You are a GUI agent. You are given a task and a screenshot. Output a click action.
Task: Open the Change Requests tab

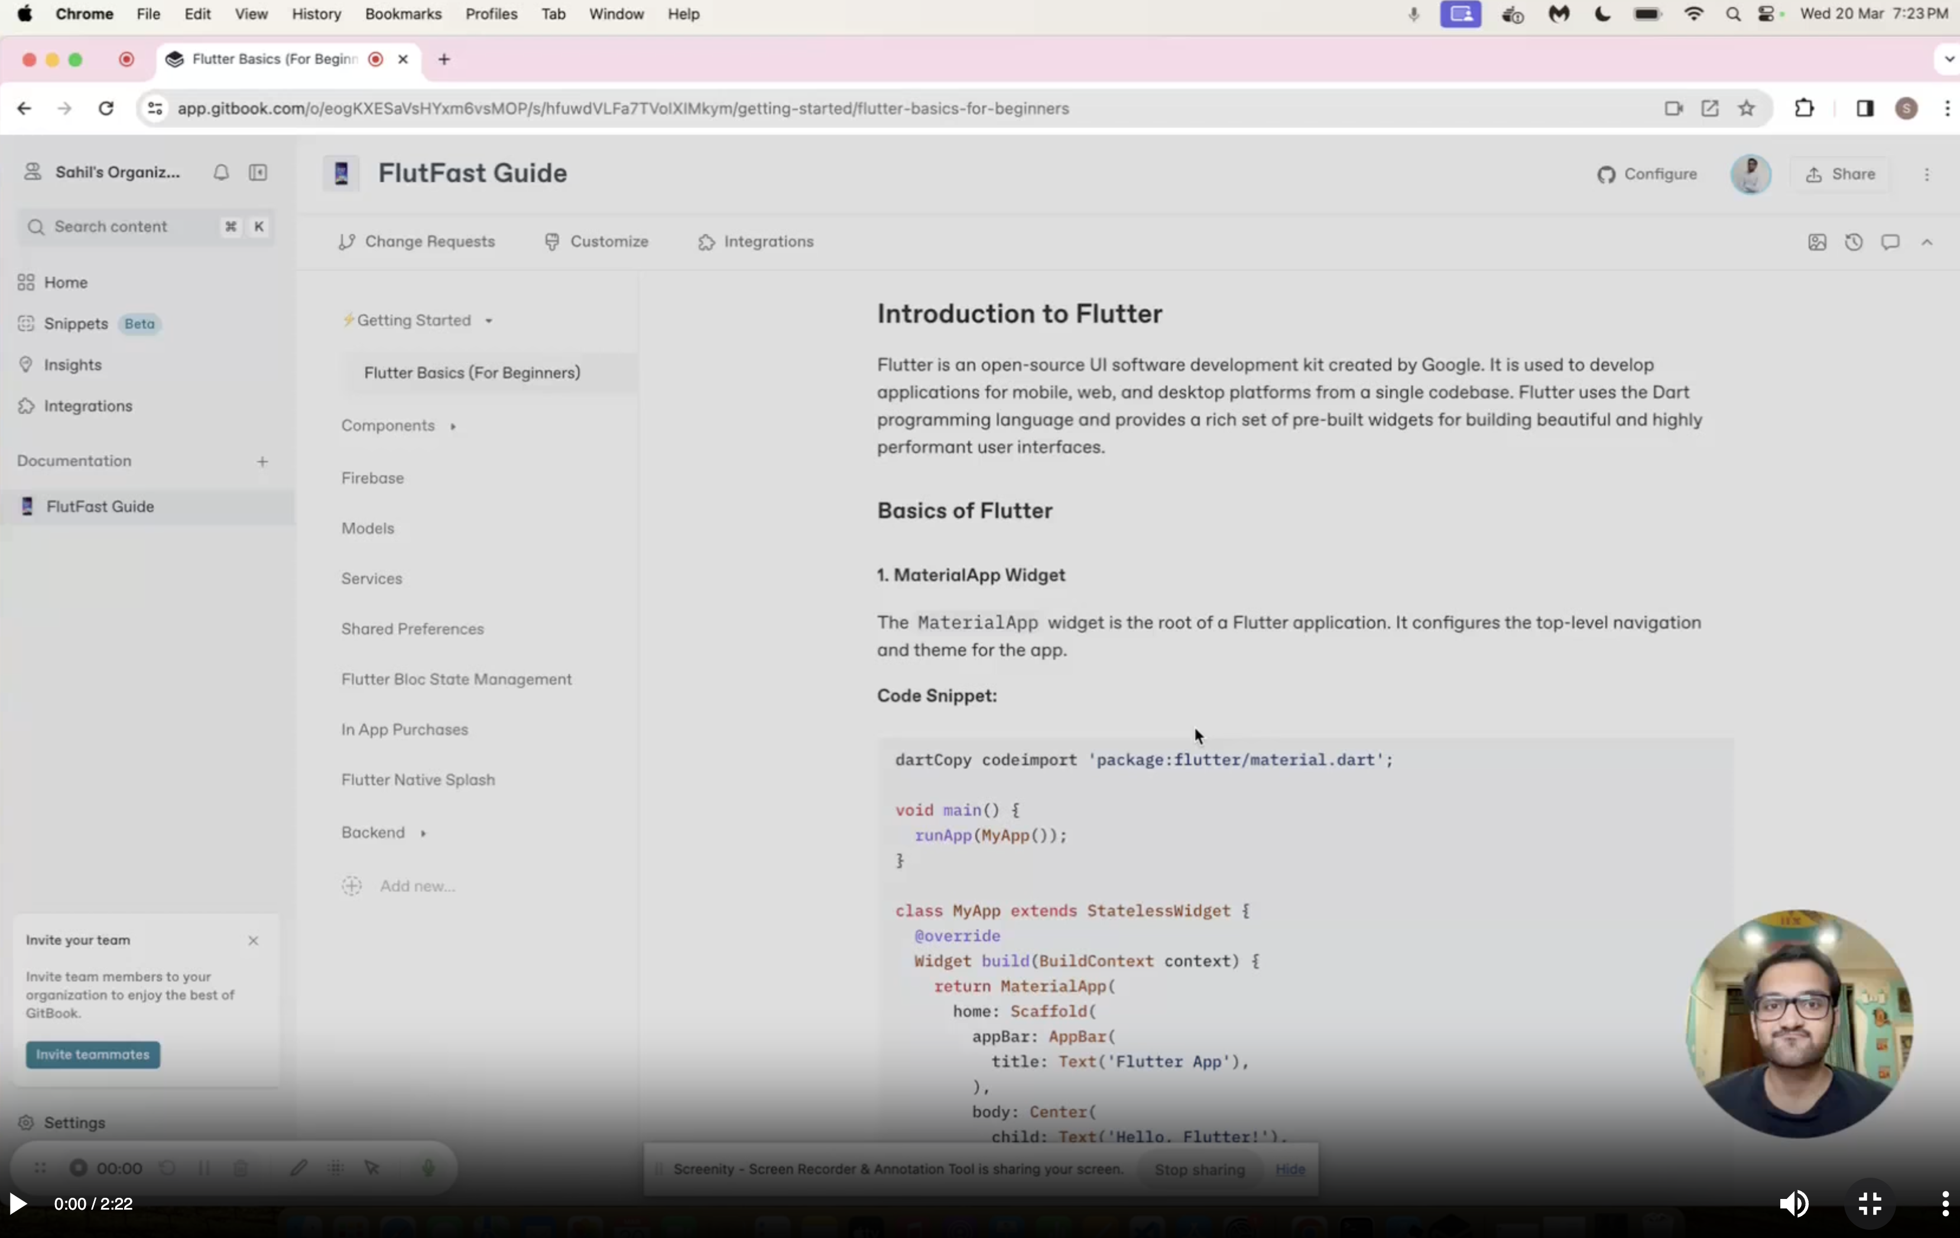[417, 242]
